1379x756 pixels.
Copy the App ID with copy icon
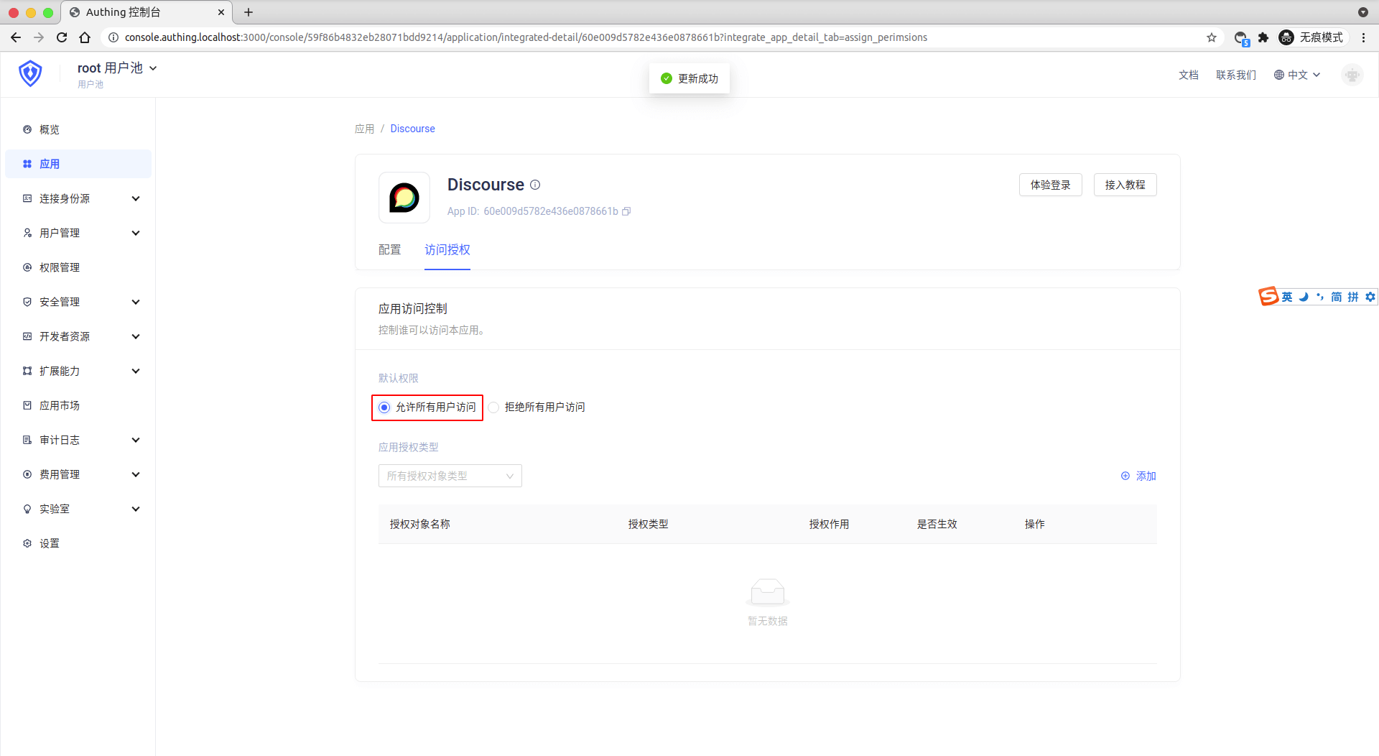click(x=626, y=211)
